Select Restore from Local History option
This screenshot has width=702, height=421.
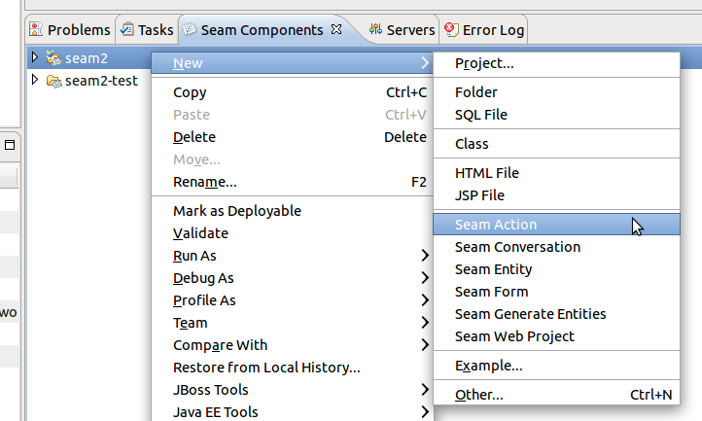(266, 368)
